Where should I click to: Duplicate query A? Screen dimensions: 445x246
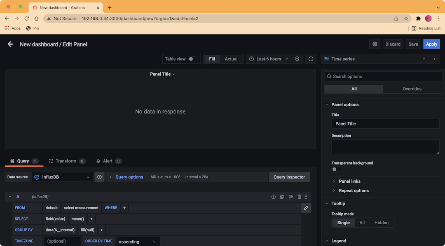[282, 197]
